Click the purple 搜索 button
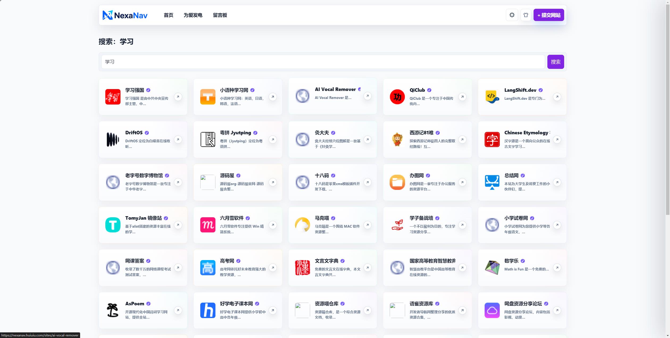The height and width of the screenshot is (338, 670). click(x=556, y=62)
